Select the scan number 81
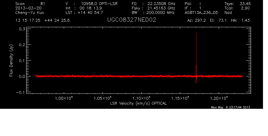 (x=43, y=4)
